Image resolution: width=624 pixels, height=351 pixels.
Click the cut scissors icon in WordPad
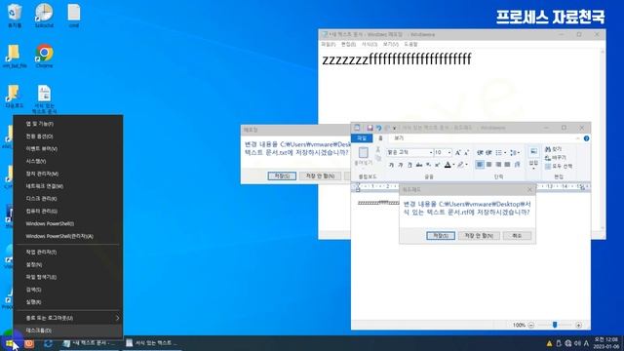point(377,149)
